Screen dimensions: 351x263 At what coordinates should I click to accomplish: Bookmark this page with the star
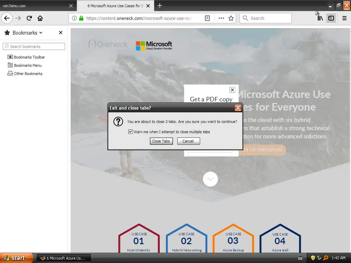point(231,18)
